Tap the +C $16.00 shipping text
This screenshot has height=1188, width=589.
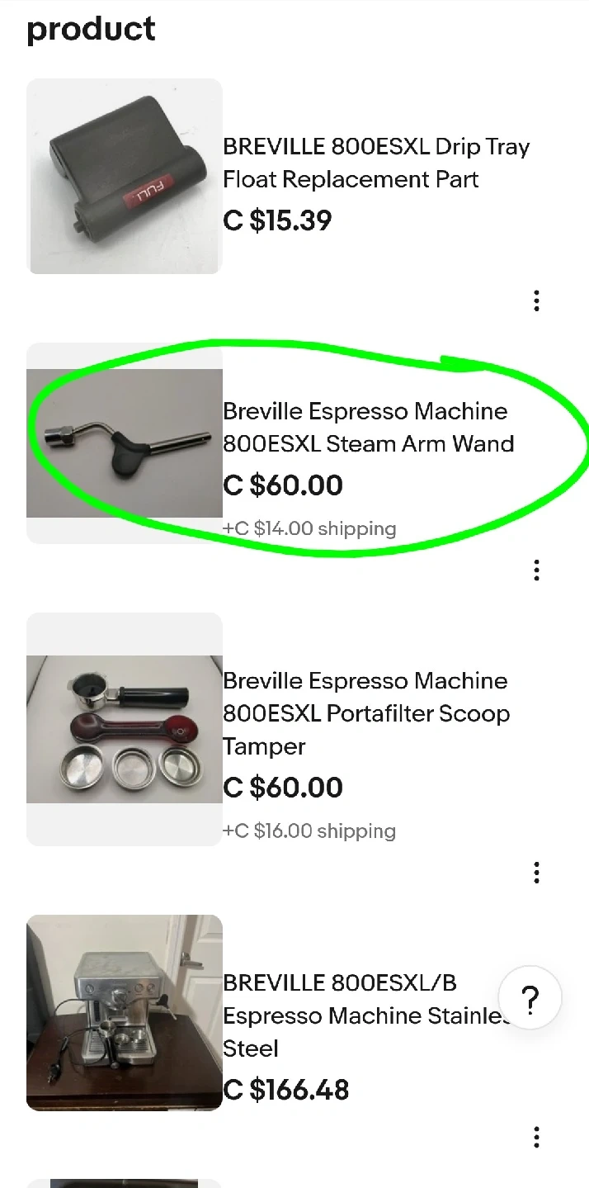click(309, 831)
